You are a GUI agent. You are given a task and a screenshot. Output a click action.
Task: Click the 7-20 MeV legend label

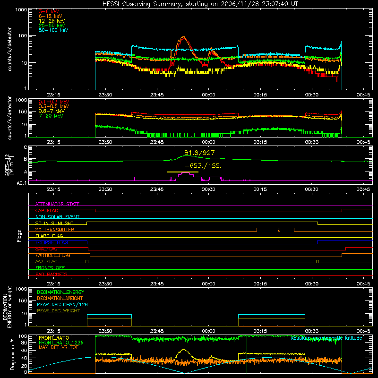[x=51, y=116]
